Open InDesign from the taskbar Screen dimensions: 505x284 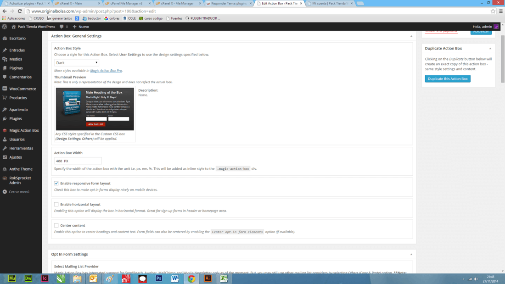pos(45,278)
